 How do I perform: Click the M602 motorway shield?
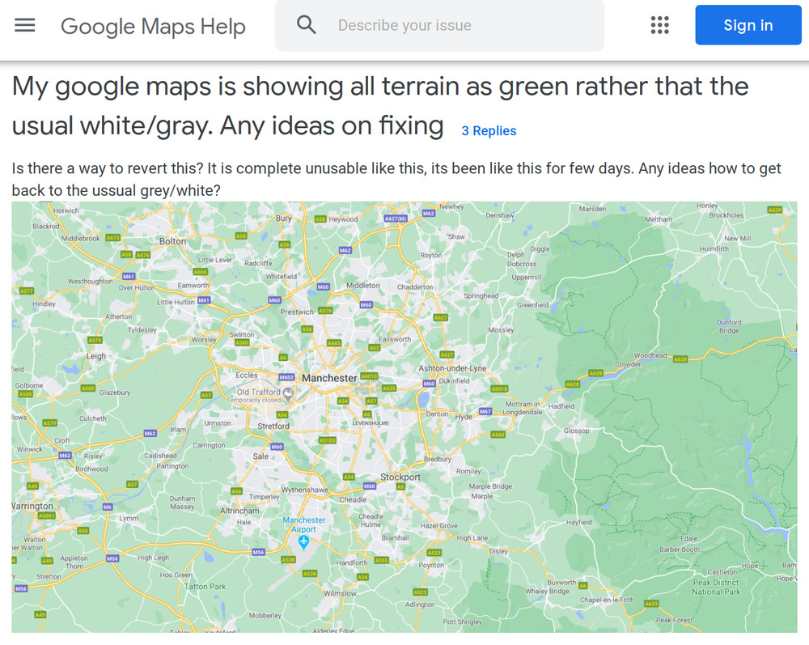[286, 378]
